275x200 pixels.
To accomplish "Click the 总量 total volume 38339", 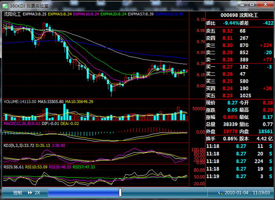I will coord(230,124).
